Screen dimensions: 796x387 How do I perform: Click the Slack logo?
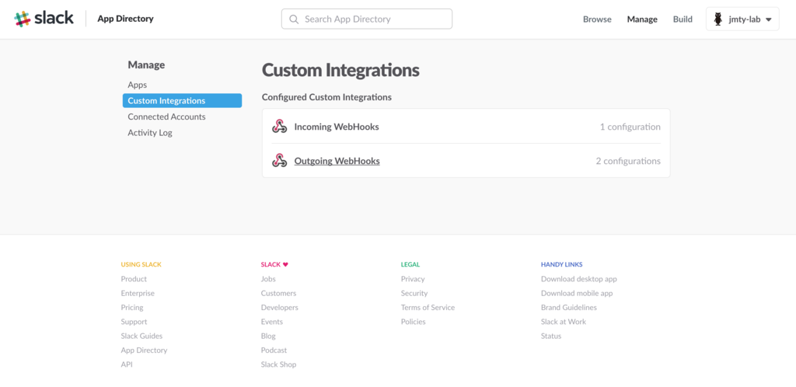pyautogui.click(x=44, y=19)
